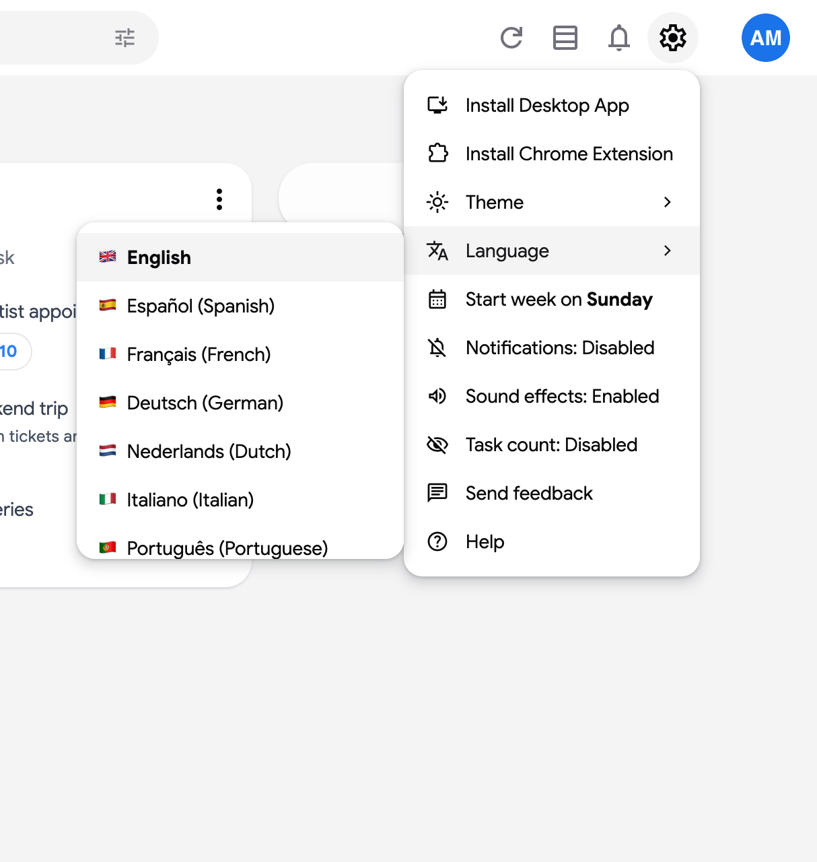Viewport: 817px width, 862px height.
Task: Click the Italian flag icon
Action: (x=108, y=499)
